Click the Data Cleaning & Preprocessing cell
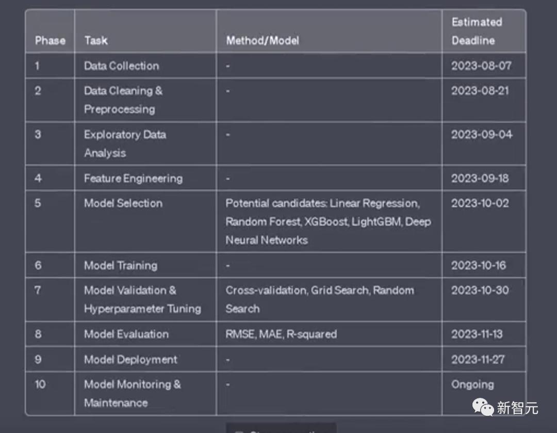The width and height of the screenshot is (557, 433). [123, 100]
